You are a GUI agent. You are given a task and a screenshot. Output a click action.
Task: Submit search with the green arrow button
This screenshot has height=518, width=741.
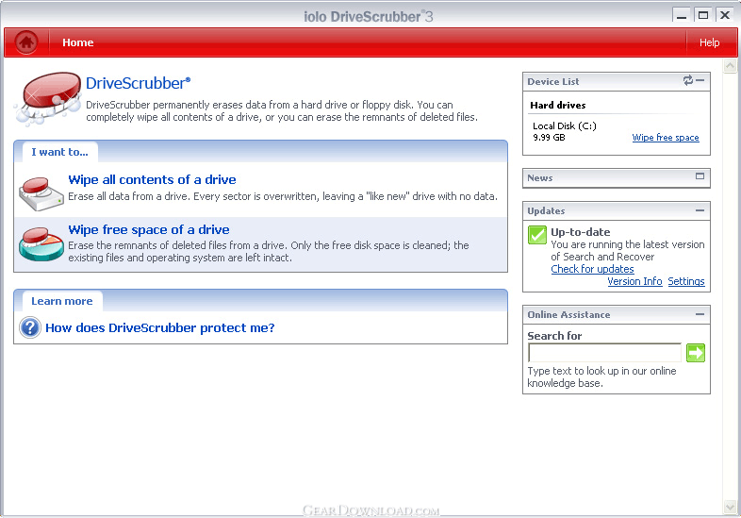696,353
